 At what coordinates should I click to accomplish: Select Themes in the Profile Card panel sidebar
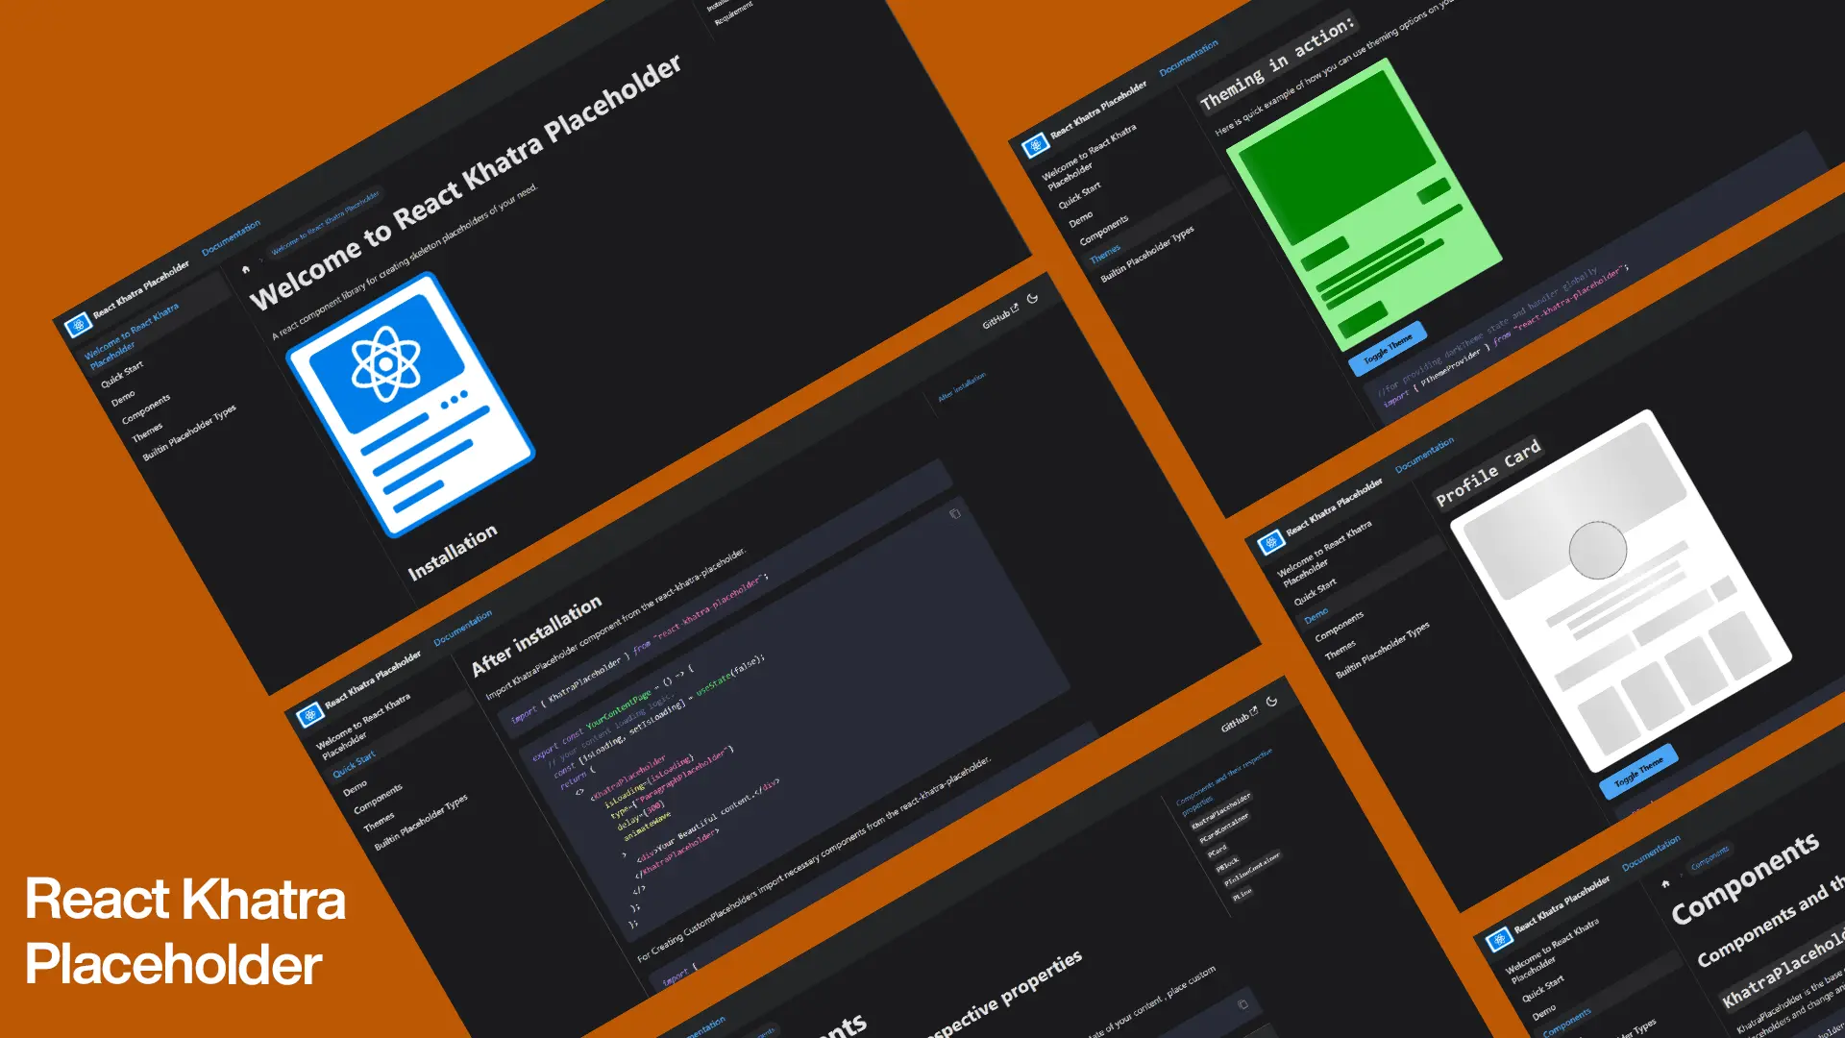pos(1341,650)
